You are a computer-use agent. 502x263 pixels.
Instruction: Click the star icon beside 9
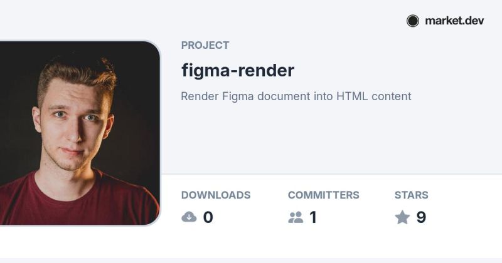(402, 217)
